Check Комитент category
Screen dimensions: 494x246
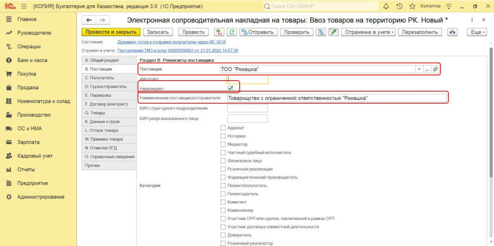tap(223, 202)
